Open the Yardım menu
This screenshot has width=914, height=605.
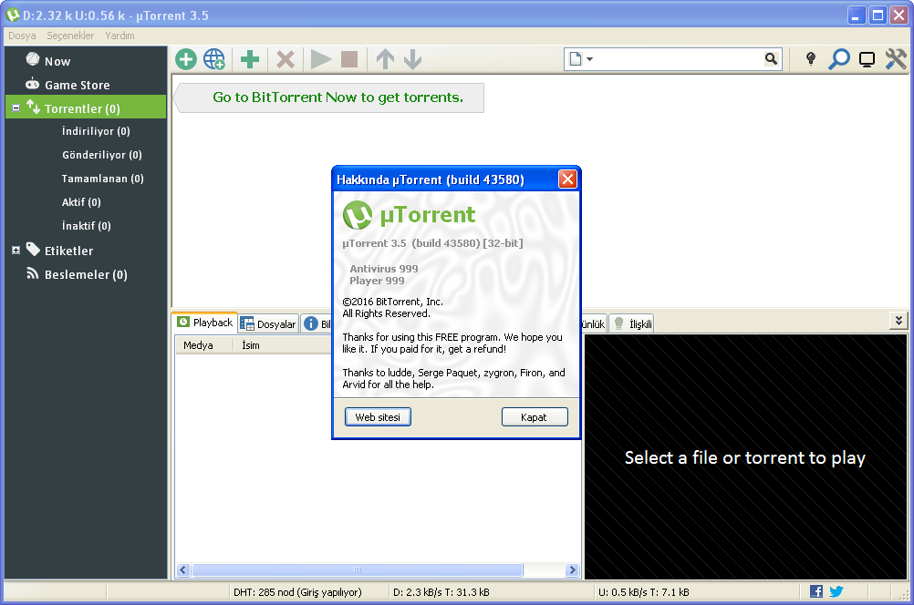[119, 36]
